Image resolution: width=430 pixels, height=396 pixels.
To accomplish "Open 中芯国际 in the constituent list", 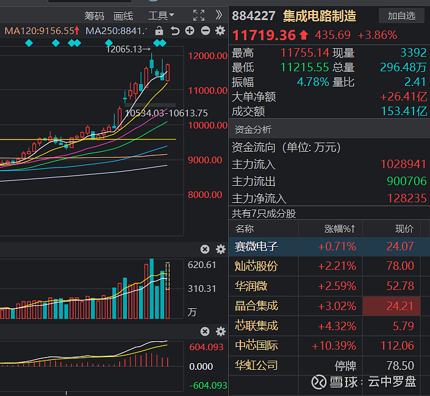I will [256, 345].
